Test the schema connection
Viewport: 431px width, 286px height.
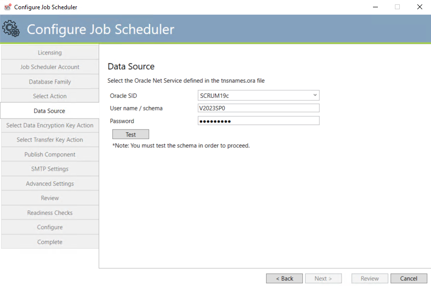pyautogui.click(x=131, y=134)
